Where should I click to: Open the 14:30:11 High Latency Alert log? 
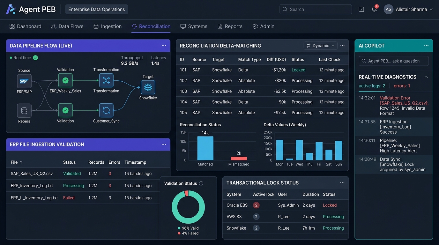tap(394, 145)
